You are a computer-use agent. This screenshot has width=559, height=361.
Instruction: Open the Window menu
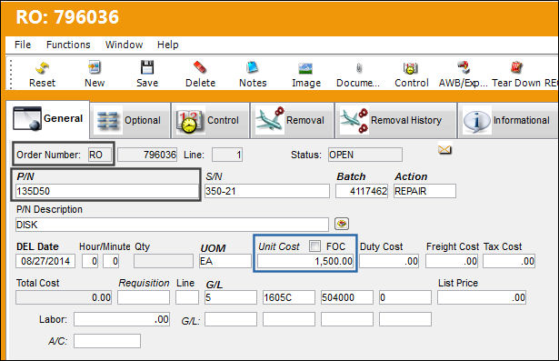pyautogui.click(x=124, y=45)
